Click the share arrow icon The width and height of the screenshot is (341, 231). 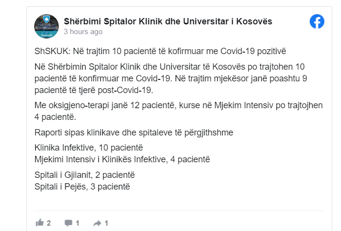click(97, 223)
